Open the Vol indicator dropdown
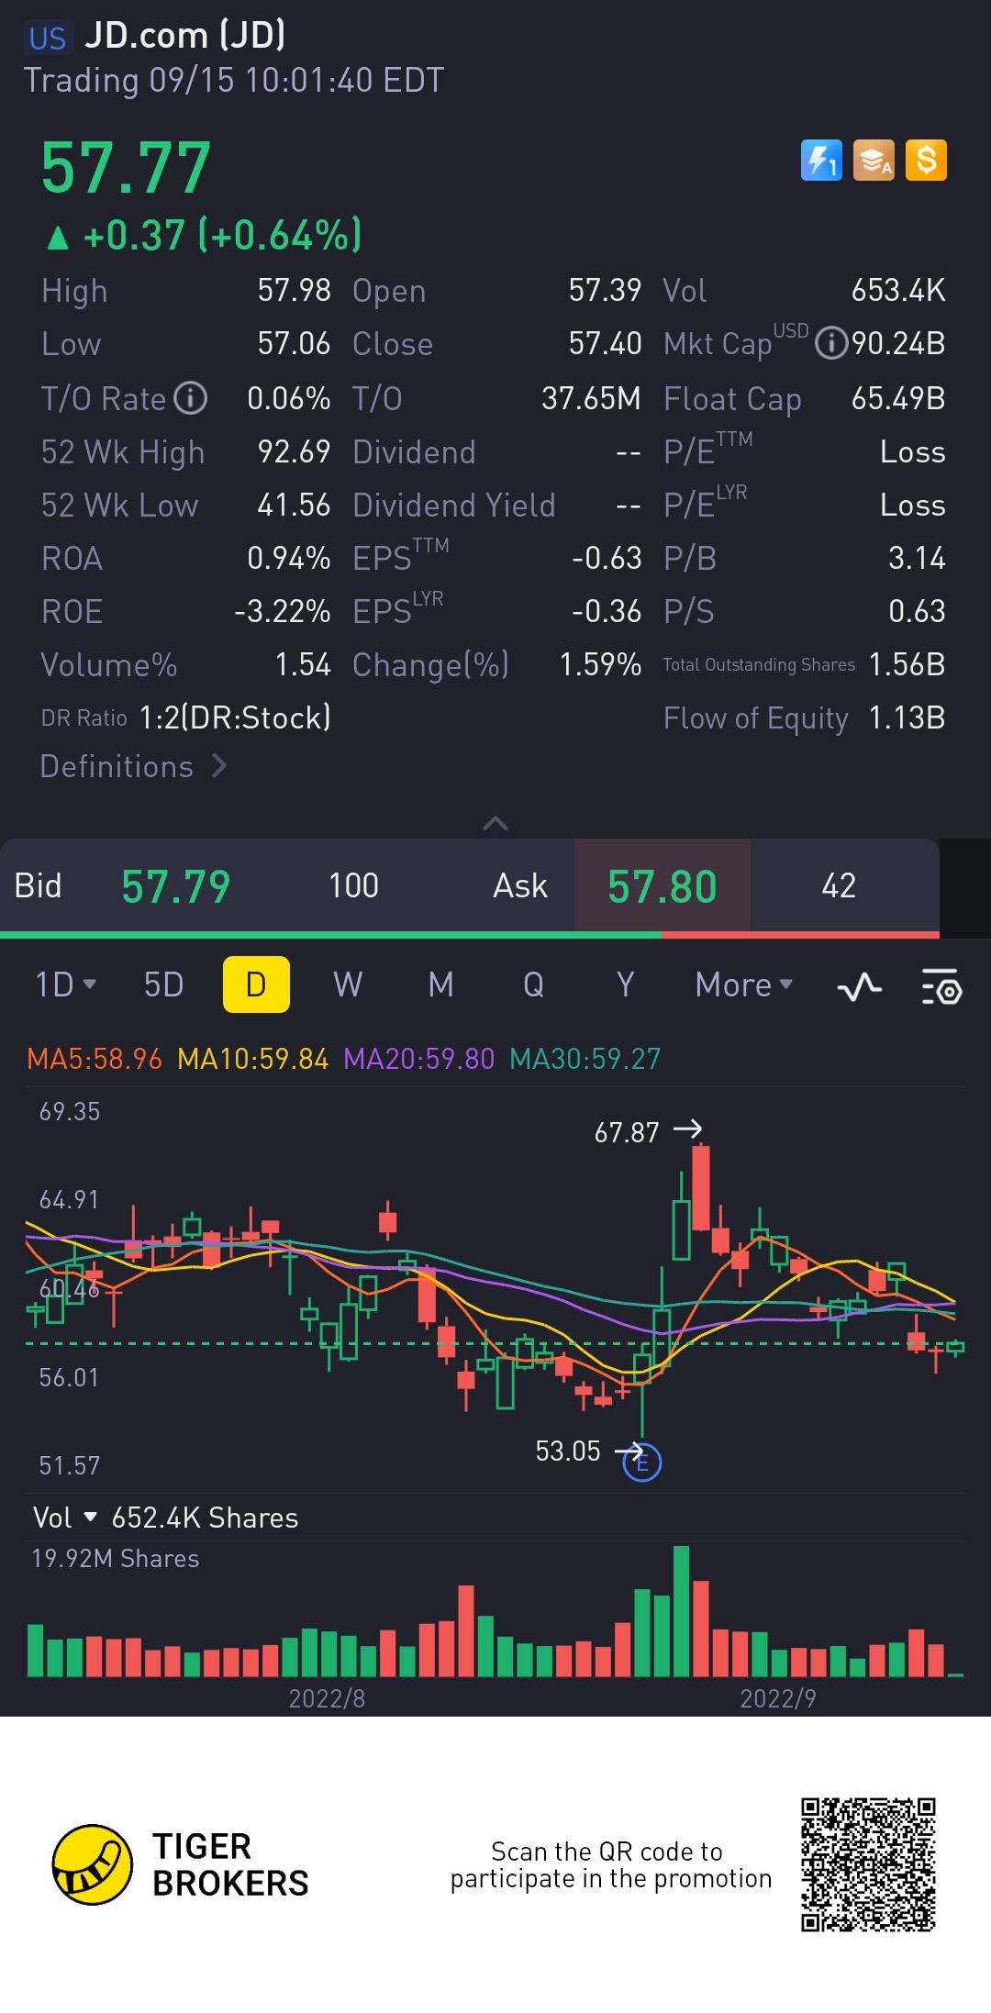The height and width of the screenshot is (2013, 991). [65, 1518]
